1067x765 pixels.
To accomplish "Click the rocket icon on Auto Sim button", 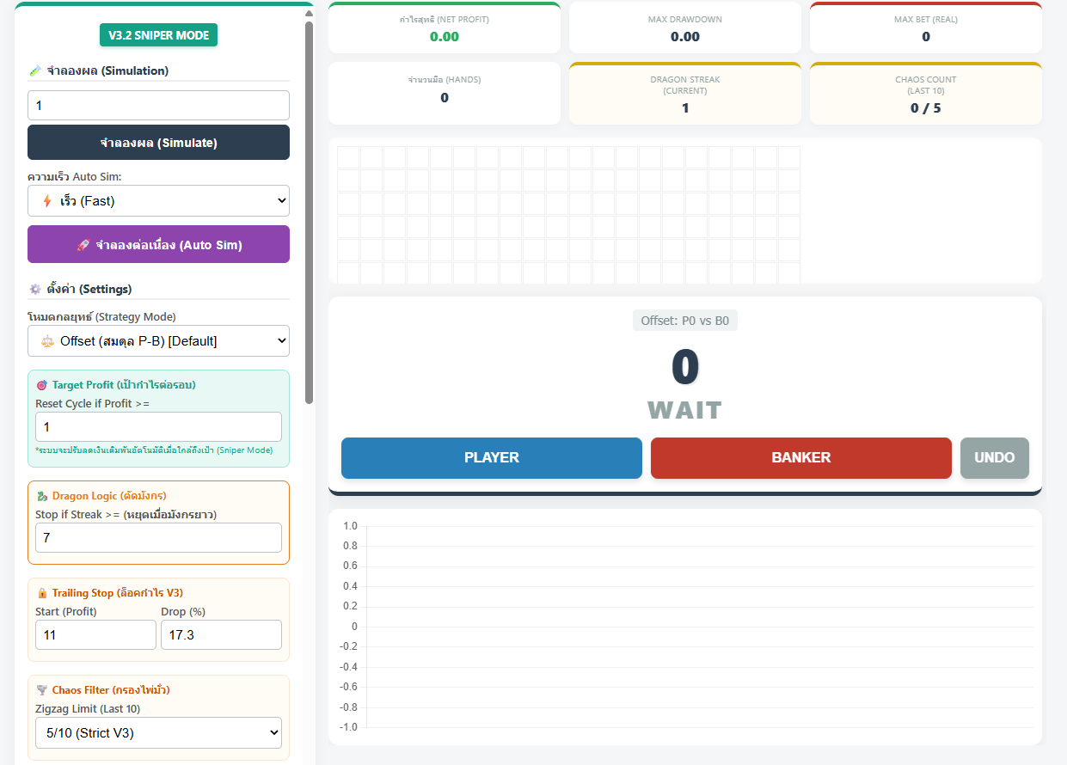I will (x=83, y=245).
